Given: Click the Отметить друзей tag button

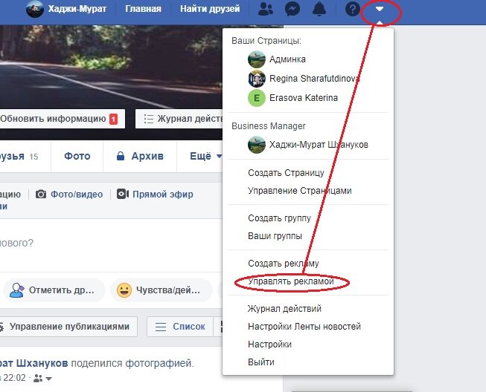Looking at the screenshot, I should tap(53, 290).
